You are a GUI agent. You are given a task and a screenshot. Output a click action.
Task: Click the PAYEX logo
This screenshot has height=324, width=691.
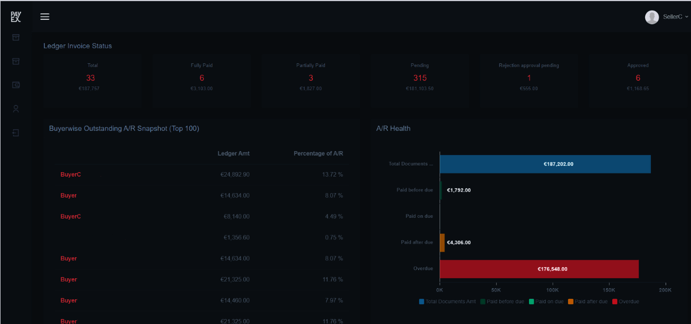coord(15,15)
